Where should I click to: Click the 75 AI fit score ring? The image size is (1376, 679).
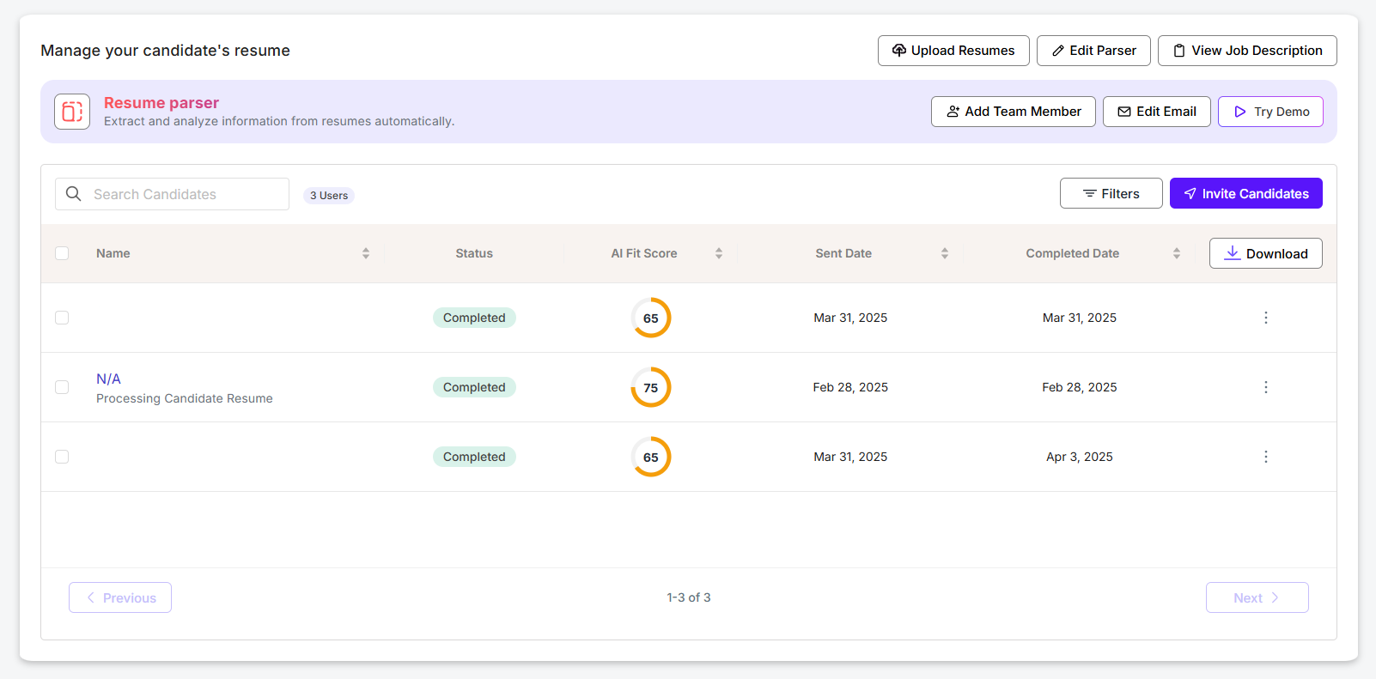click(651, 387)
